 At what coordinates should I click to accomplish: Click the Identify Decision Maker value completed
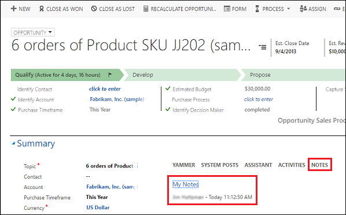257,110
